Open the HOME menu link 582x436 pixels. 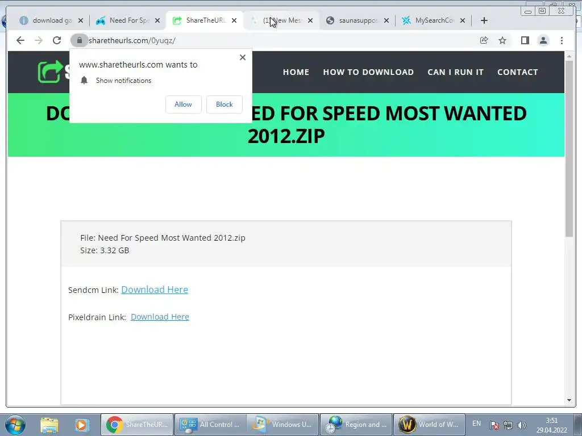pyautogui.click(x=296, y=72)
